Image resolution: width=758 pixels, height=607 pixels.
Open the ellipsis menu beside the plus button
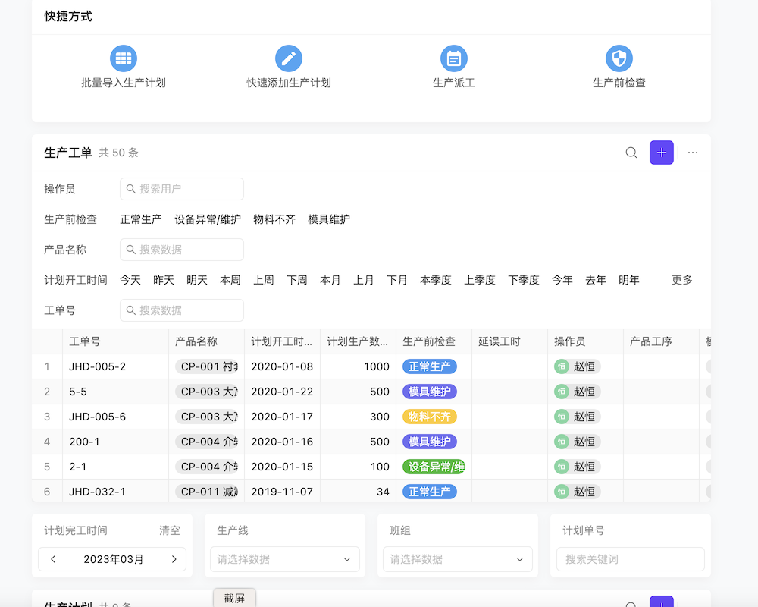point(692,153)
